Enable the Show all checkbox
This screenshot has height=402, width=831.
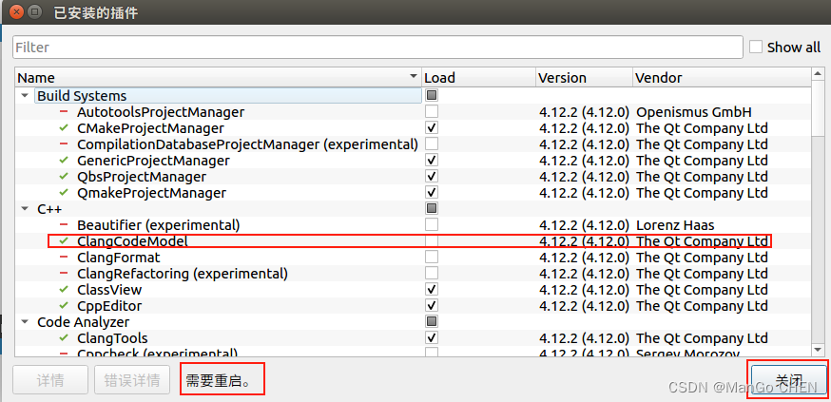tap(756, 47)
